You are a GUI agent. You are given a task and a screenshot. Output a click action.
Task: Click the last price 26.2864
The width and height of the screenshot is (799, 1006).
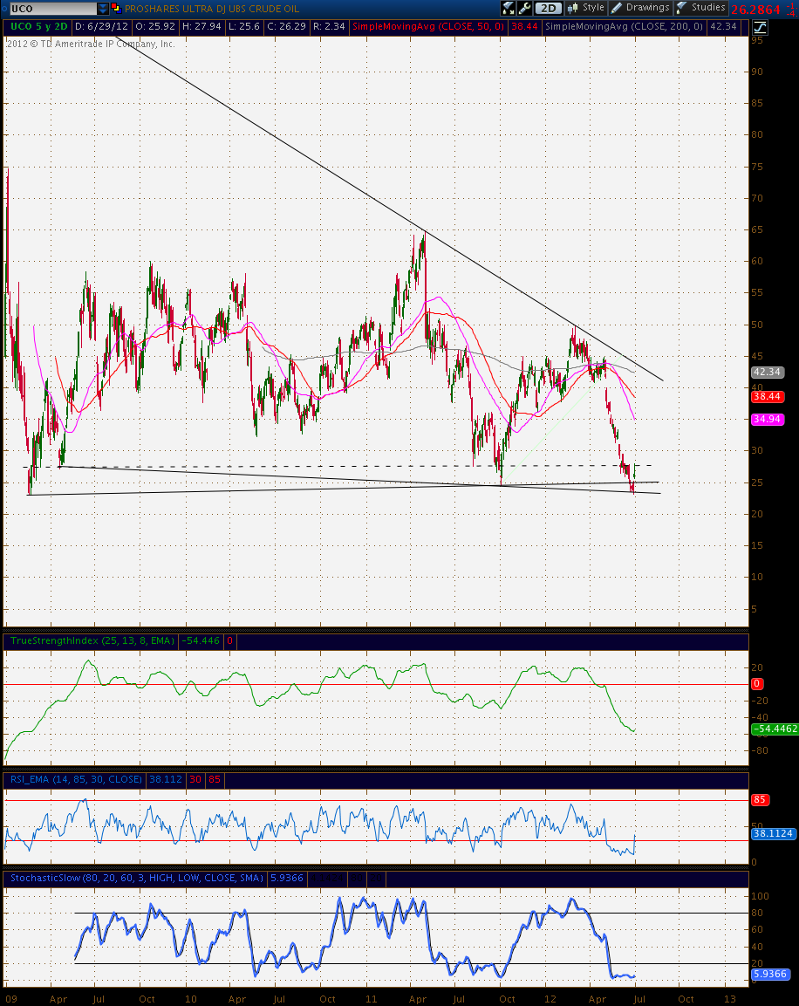coord(755,9)
